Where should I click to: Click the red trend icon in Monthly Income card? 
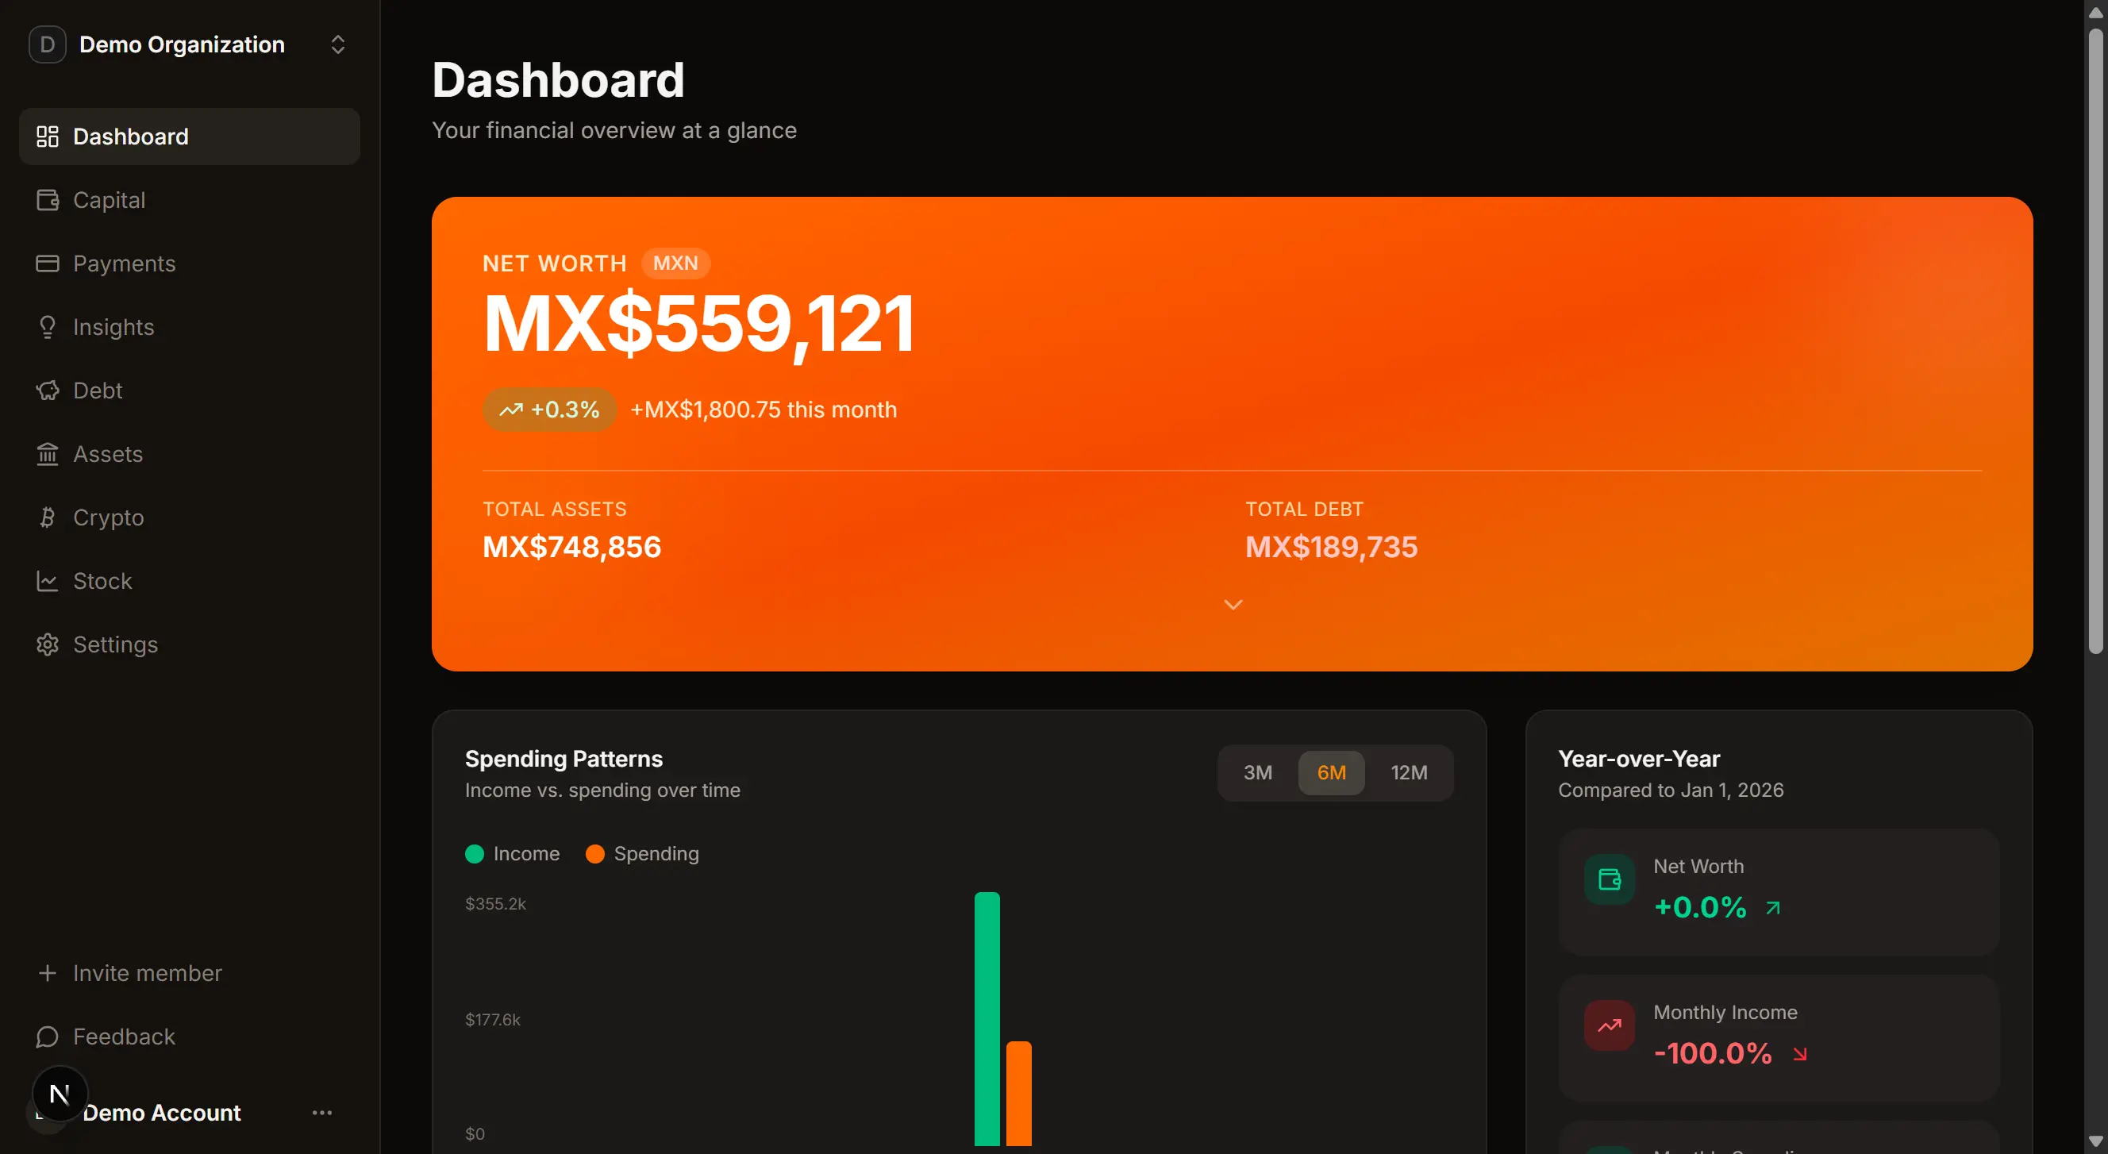tap(1609, 1025)
